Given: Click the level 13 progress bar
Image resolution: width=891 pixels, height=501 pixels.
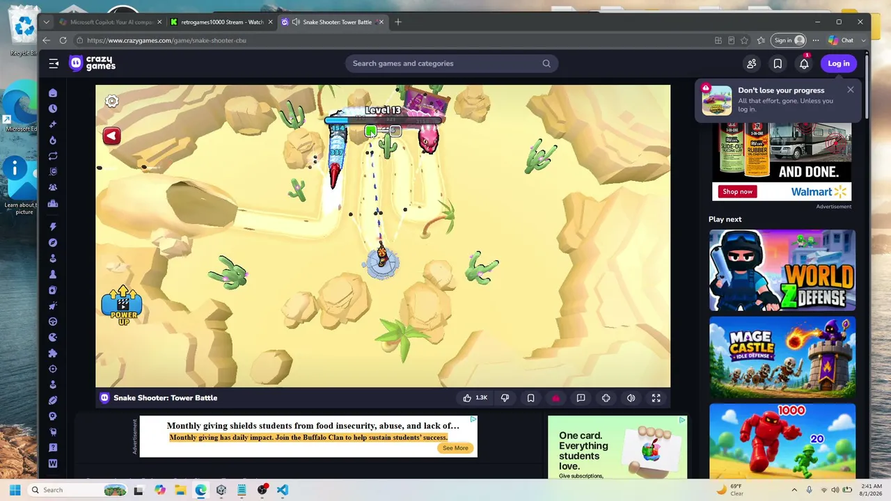Looking at the screenshot, I should point(383,120).
